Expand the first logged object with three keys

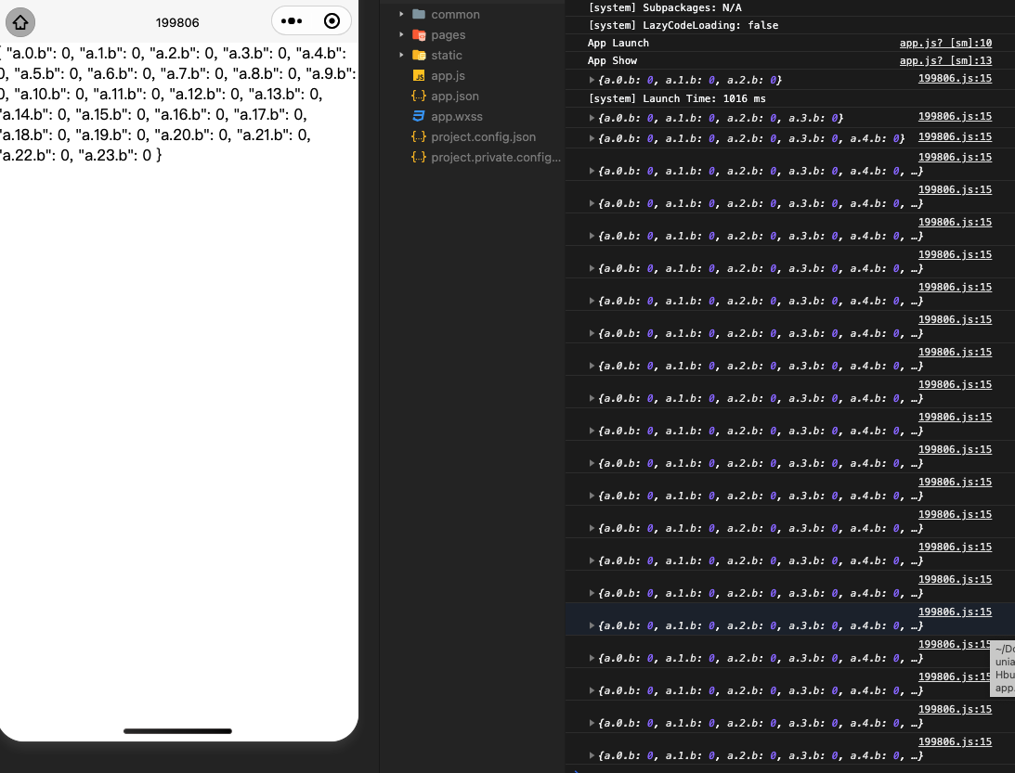pos(592,80)
